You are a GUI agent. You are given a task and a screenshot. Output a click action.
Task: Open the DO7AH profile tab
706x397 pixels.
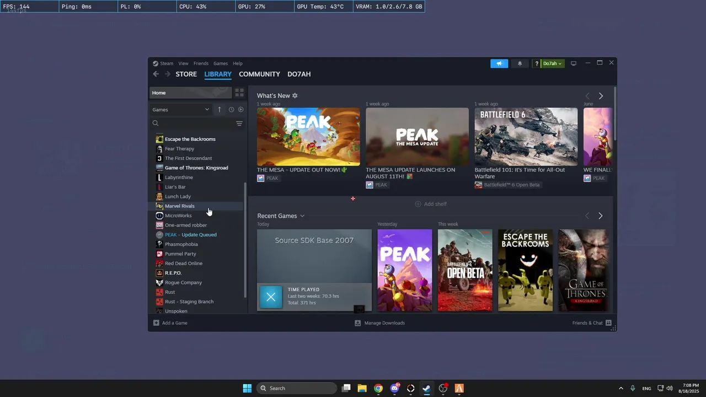299,74
